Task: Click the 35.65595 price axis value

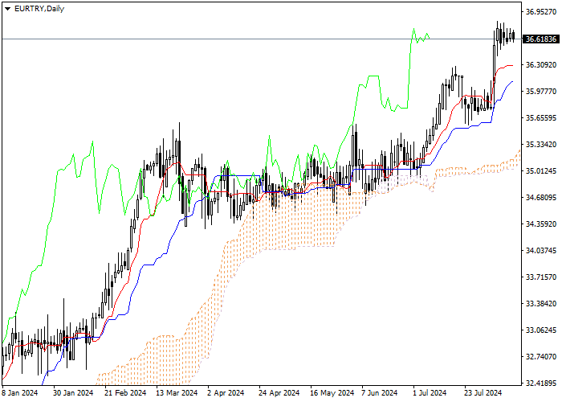Action: (541, 118)
